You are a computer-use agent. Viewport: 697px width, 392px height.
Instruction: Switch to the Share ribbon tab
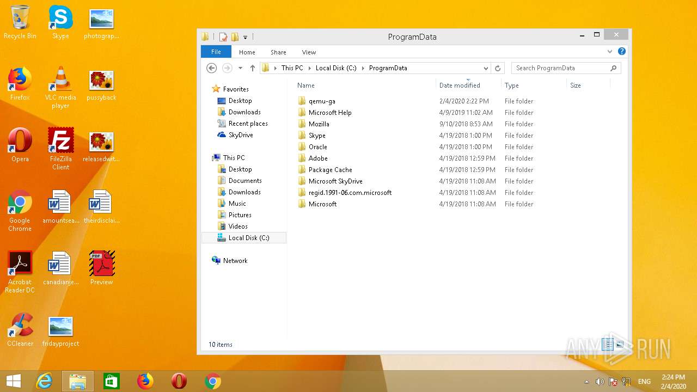pyautogui.click(x=278, y=52)
